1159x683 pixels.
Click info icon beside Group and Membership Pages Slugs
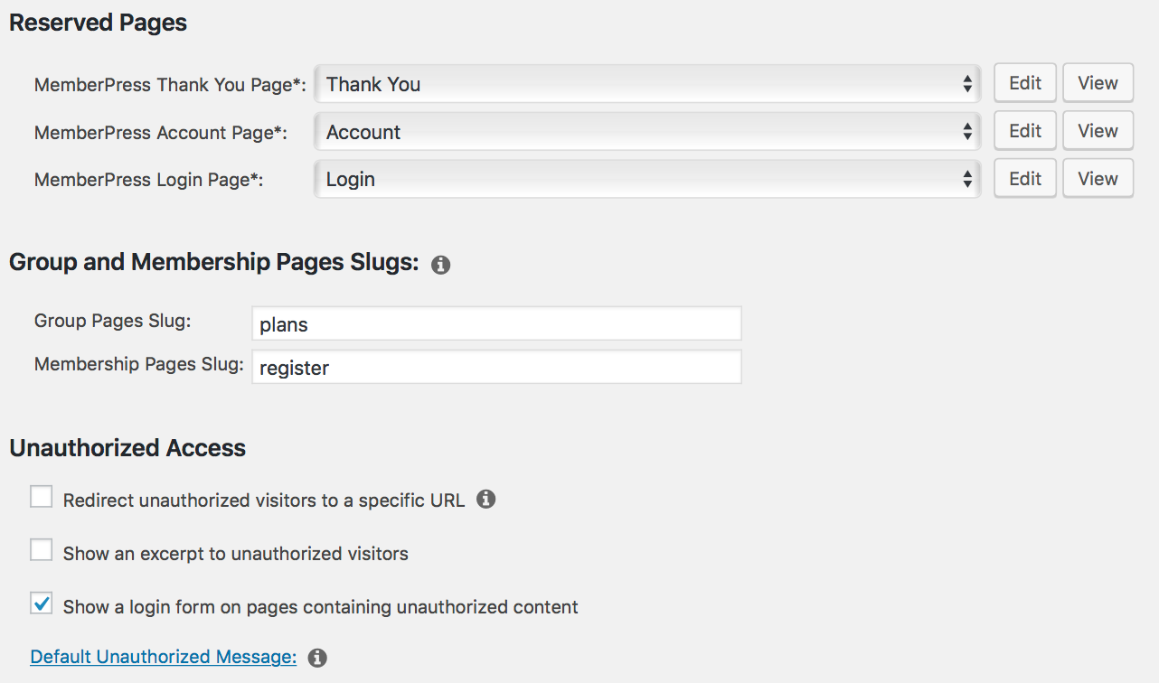440,265
